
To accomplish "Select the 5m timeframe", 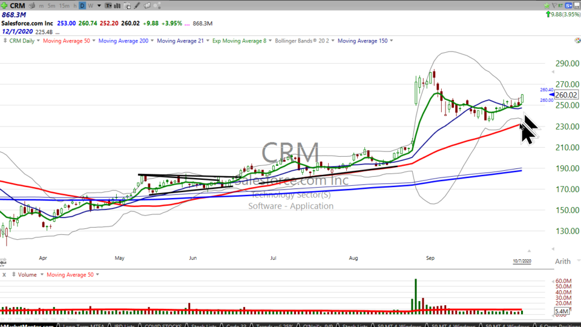I will pyautogui.click(x=51, y=6).
